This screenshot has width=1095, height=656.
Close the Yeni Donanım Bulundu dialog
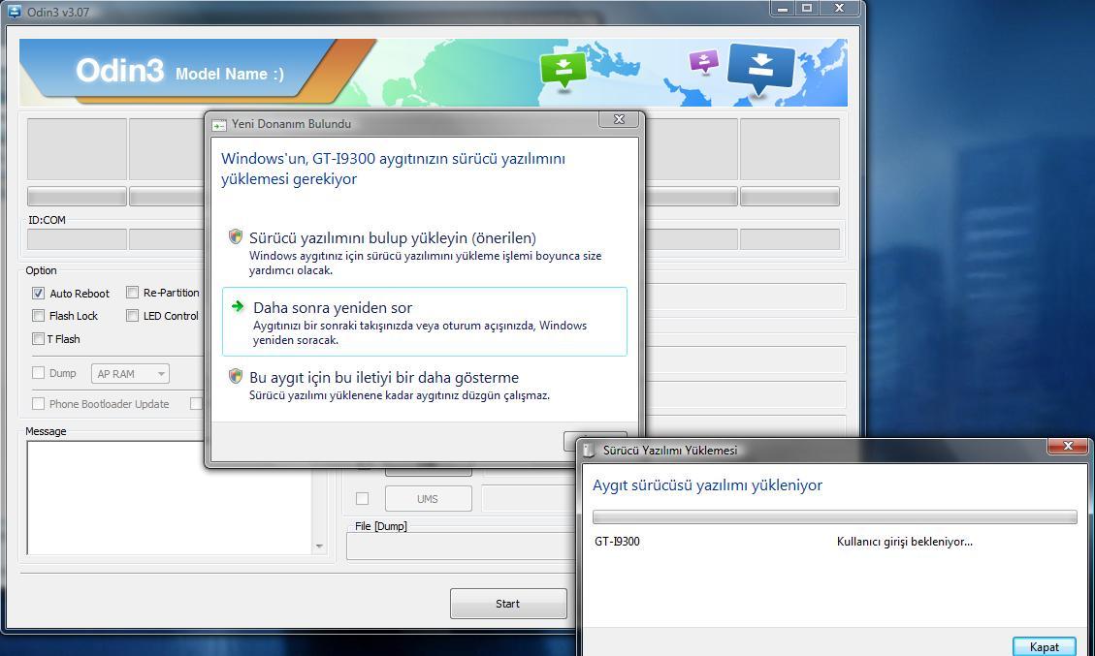point(619,119)
